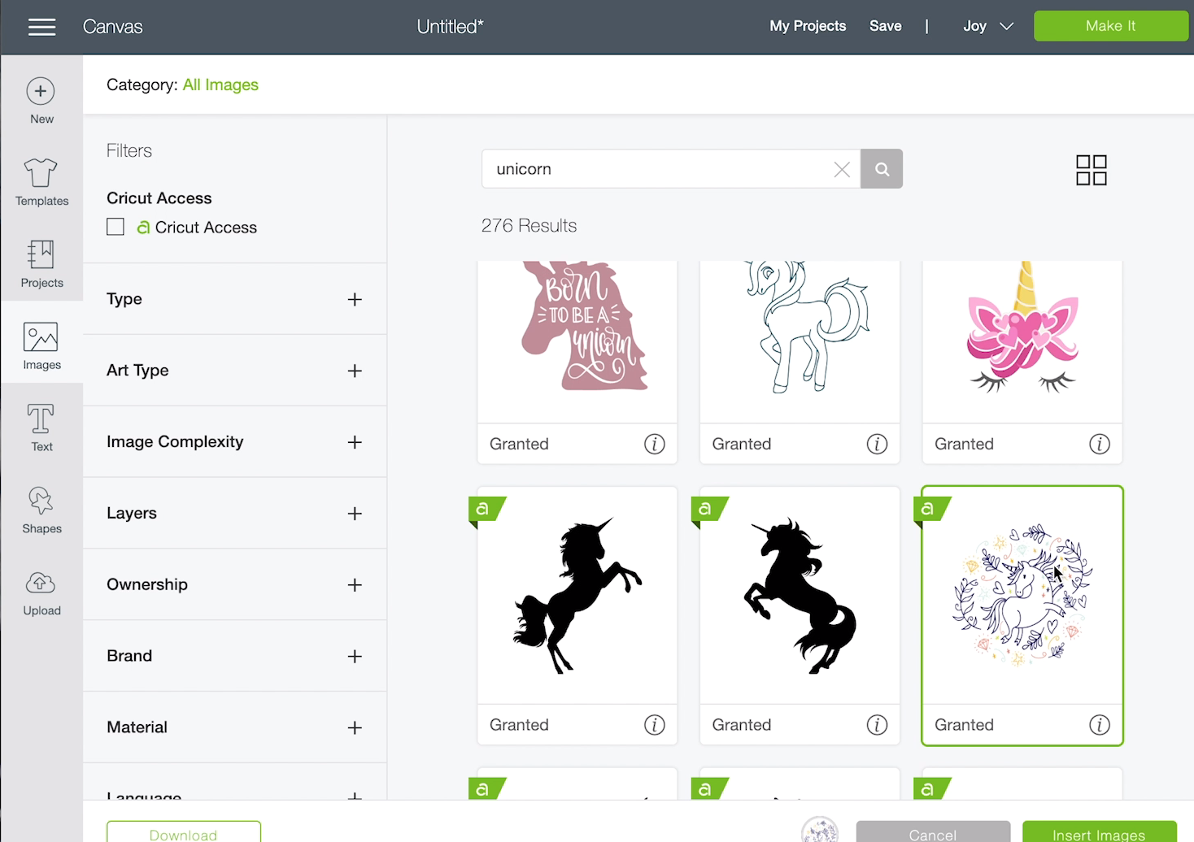
Task: Click the green Make It button
Action: (x=1110, y=26)
